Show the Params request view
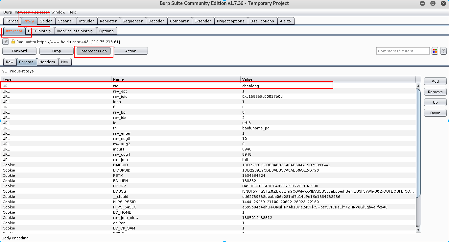This screenshot has height=242, width=449. pyautogui.click(x=26, y=62)
